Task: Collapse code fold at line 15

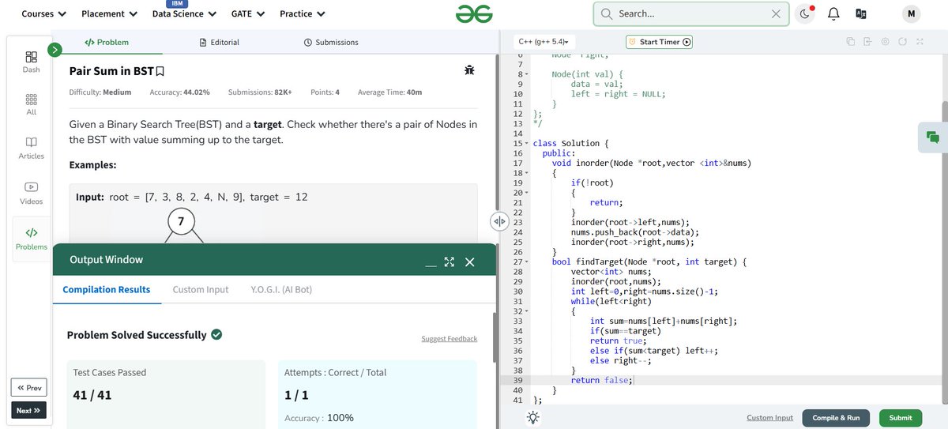Action: click(526, 143)
